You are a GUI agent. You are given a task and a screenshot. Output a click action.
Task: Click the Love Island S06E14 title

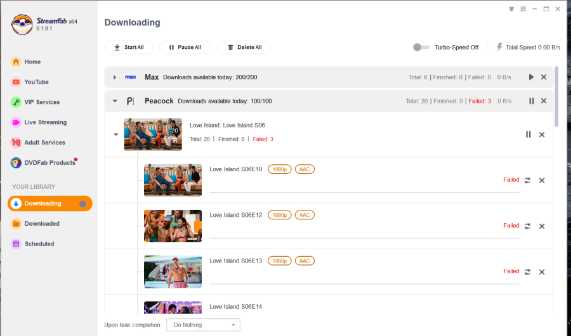point(235,307)
